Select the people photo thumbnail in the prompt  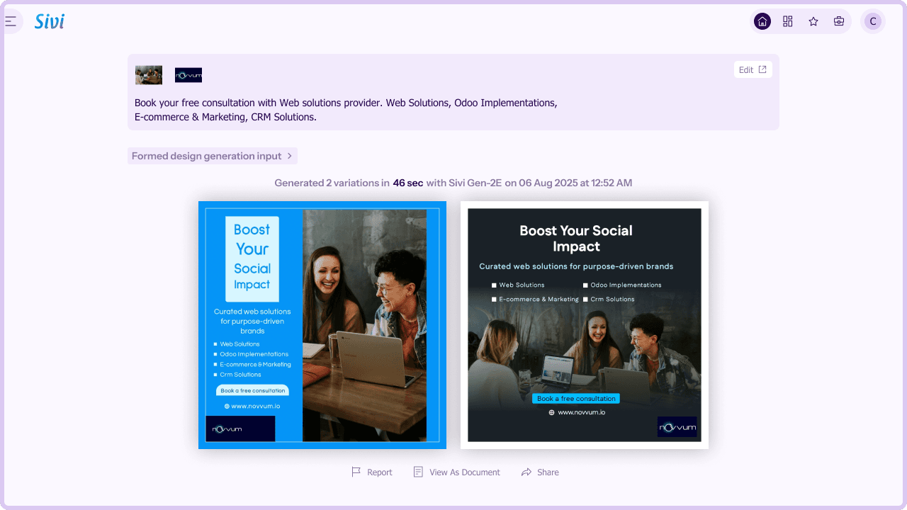[149, 75]
